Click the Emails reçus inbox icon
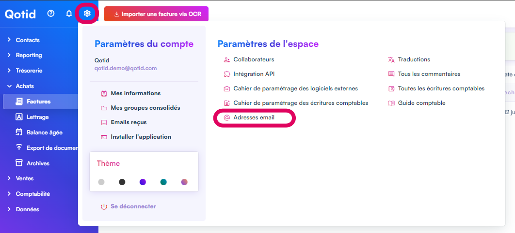 click(x=104, y=122)
